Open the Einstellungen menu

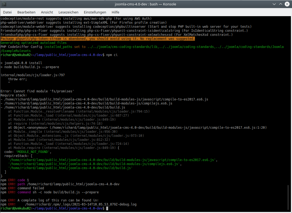pos(95,12)
